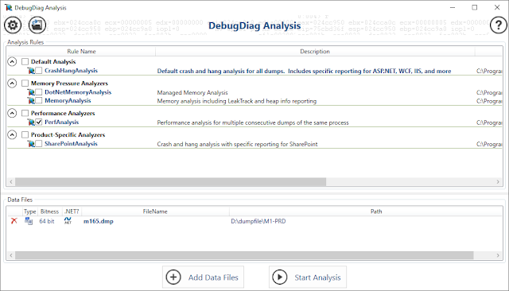Maximize the DebugDiag Analysis window
The width and height of the screenshot is (509, 291).
475,7
